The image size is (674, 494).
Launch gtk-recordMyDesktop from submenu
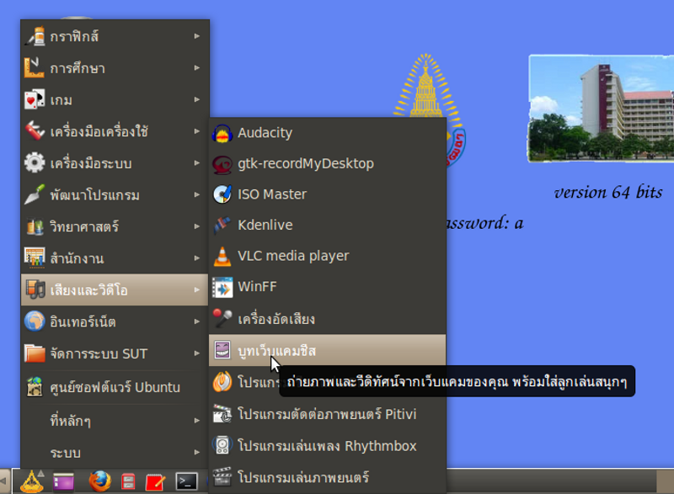point(328,164)
